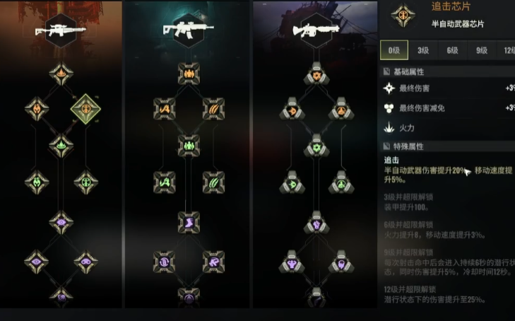515x321 pixels.
Task: Click the shotgun hexagon weapon icon
Action: pyautogui.click(x=316, y=30)
